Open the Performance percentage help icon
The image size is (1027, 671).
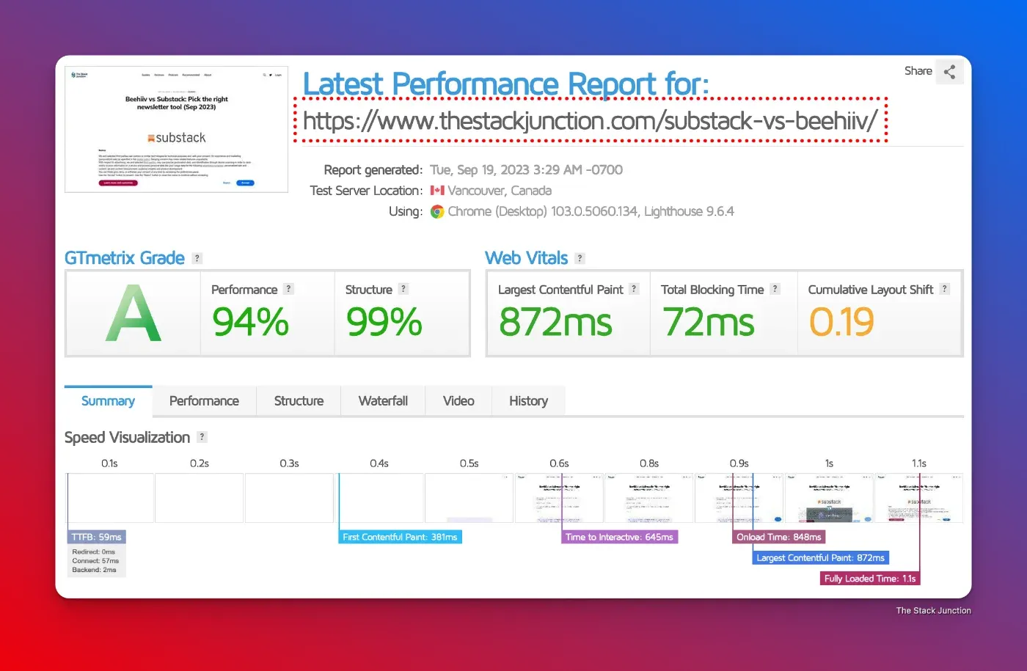point(289,289)
